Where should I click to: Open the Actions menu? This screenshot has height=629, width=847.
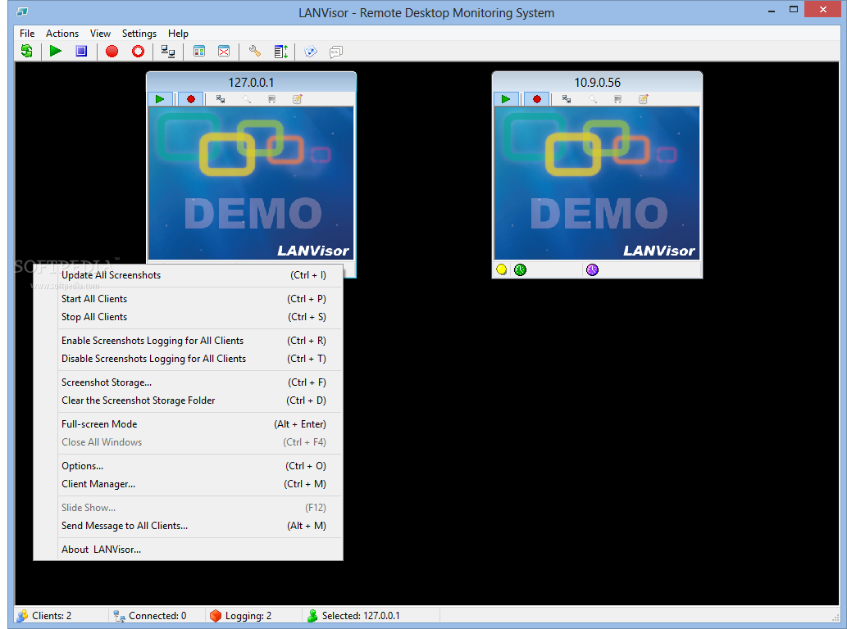point(62,34)
